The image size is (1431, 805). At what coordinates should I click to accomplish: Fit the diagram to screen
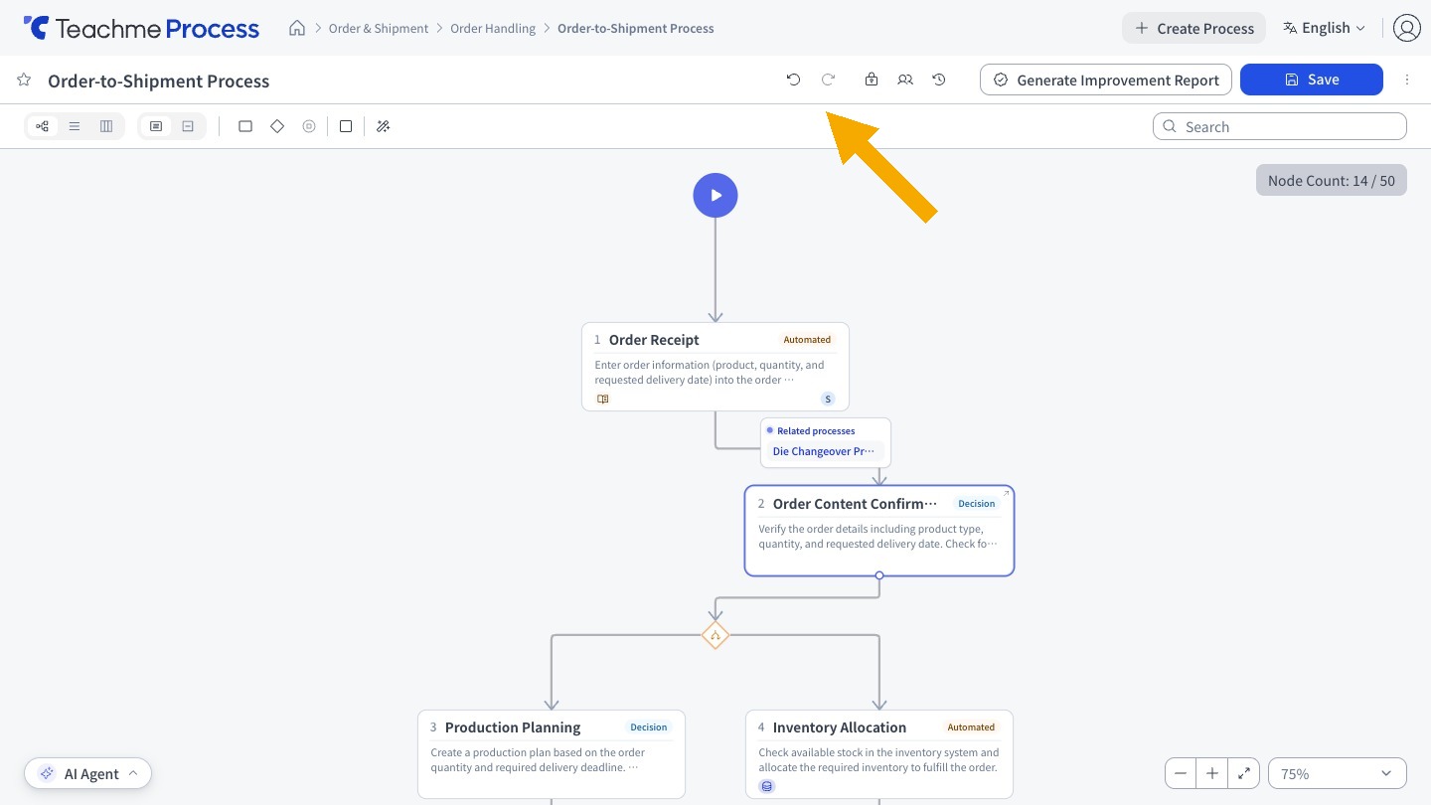tap(1244, 773)
